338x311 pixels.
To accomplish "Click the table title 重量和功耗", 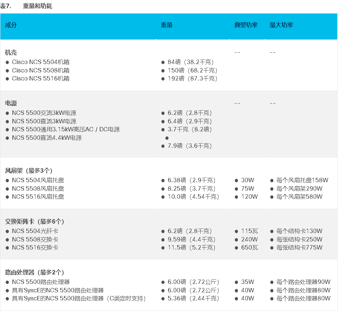I will (x=38, y=6).
